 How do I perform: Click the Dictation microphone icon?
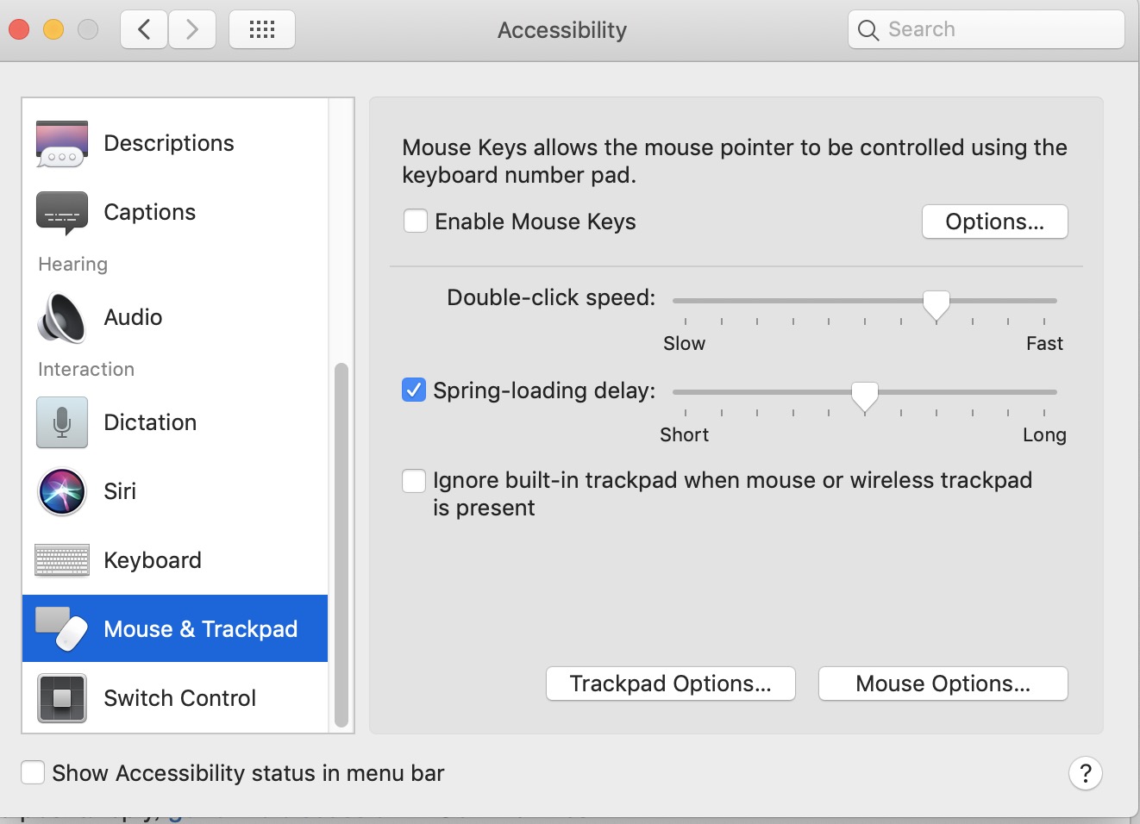[62, 422]
